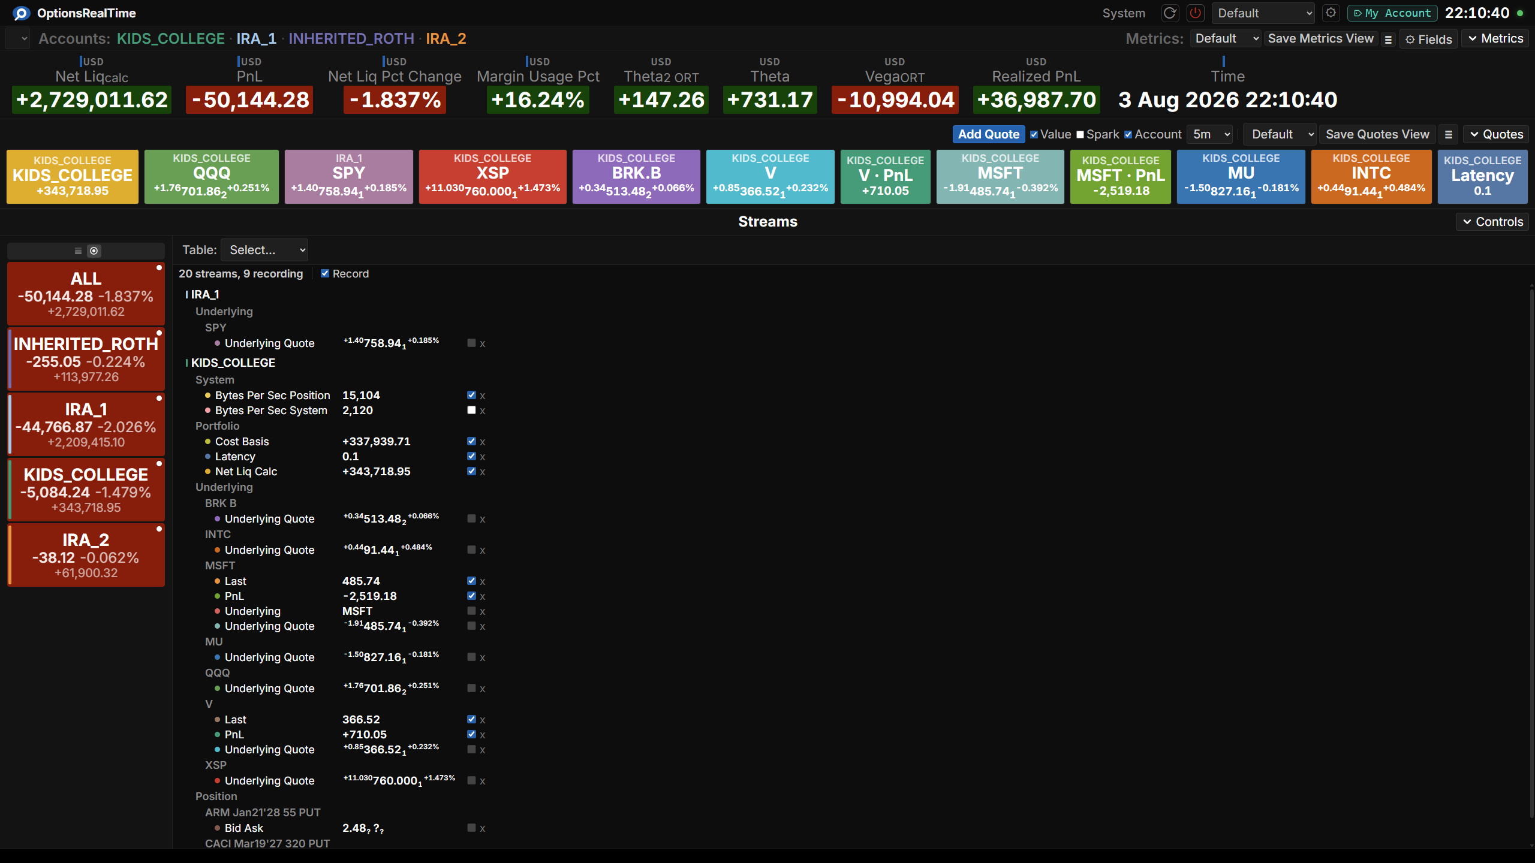Remove Bytes Per Sec Position stream x
The image size is (1535, 863).
(x=483, y=396)
